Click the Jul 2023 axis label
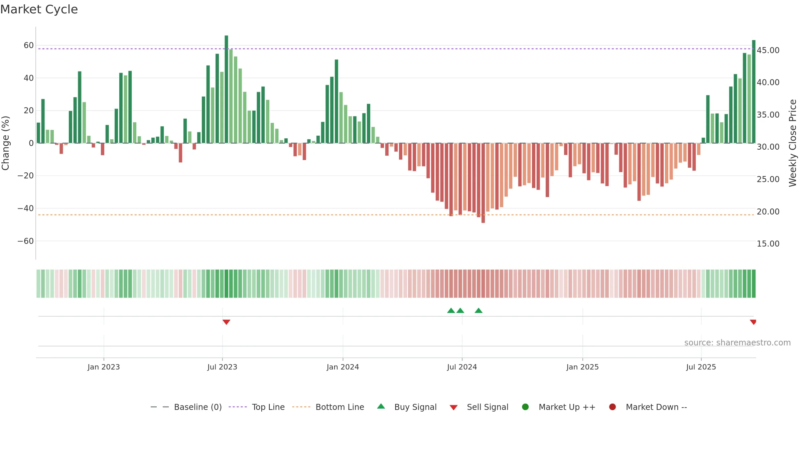 click(x=222, y=367)
